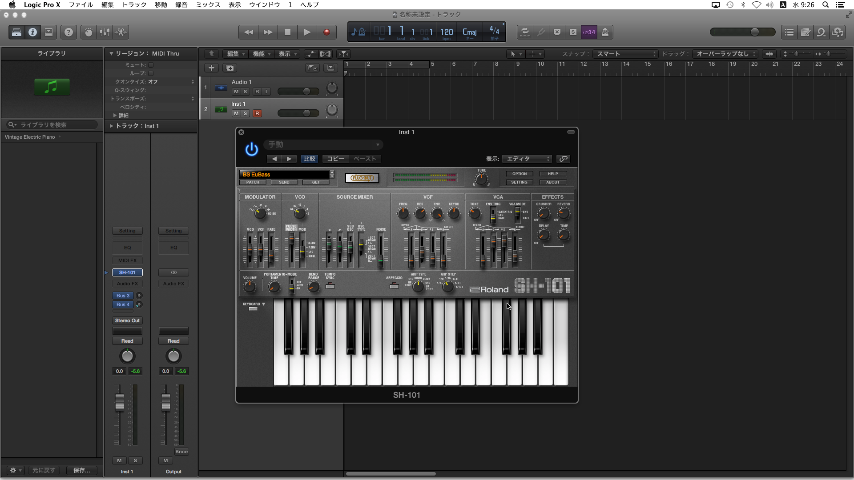The image size is (854, 480).
Task: Click the ライブラリを検索 search field
Action: click(x=52, y=125)
